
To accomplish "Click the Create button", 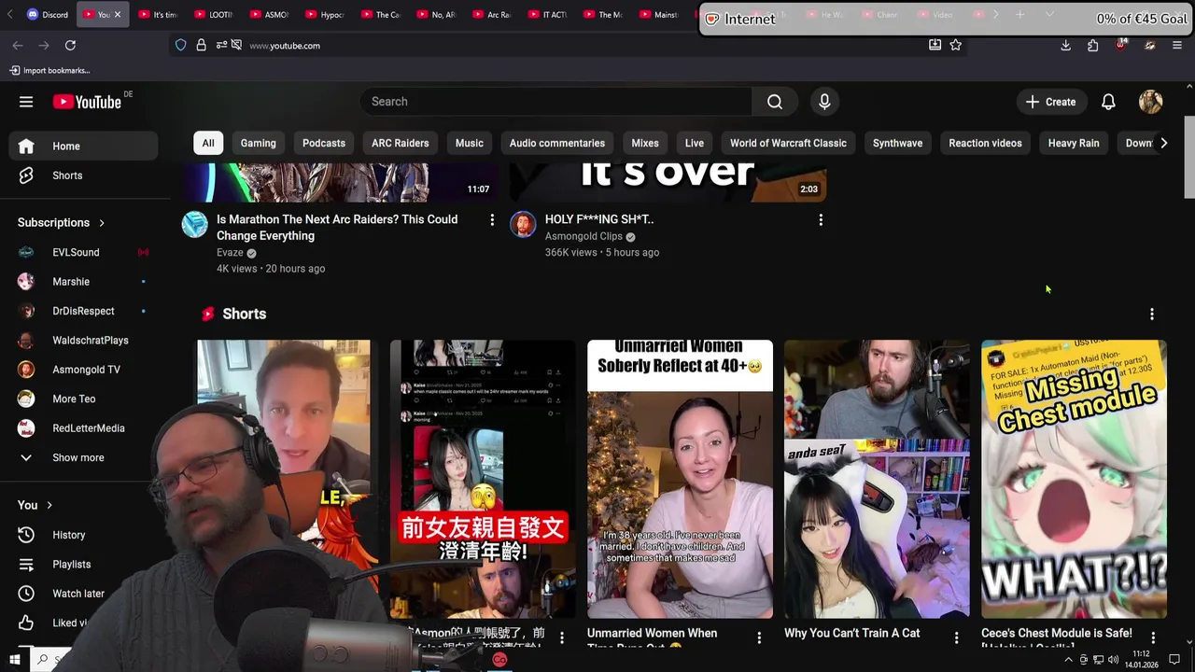I will [x=1051, y=102].
